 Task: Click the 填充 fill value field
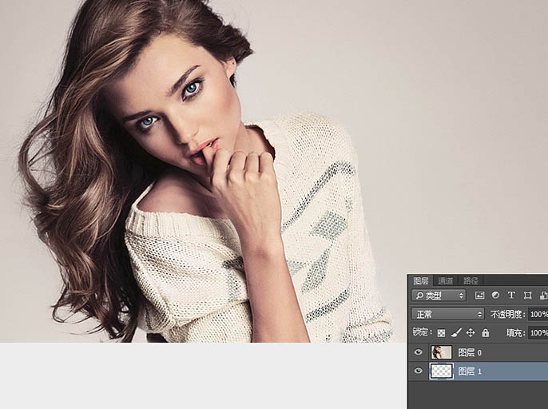[538, 332]
